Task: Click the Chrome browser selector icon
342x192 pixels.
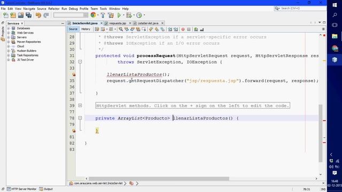Action: 94,15
